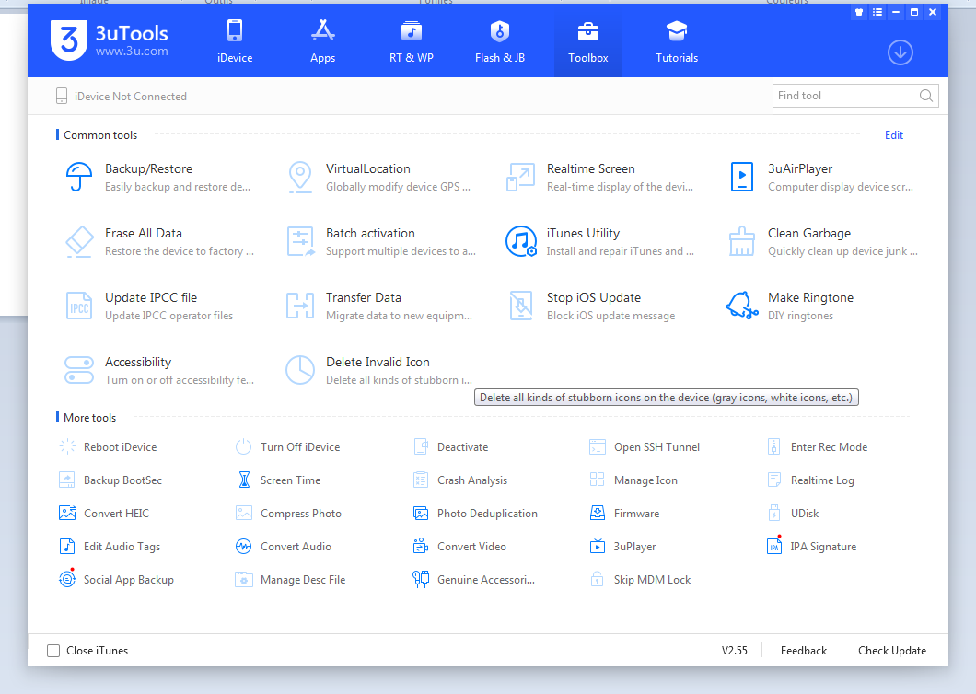Launch Convert Audio waveform icon
The width and height of the screenshot is (976, 694).
pyautogui.click(x=243, y=547)
